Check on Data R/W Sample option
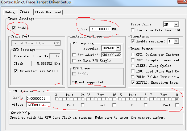 (74, 61)
